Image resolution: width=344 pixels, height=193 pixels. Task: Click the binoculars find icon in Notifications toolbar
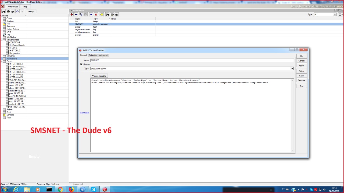coord(107,14)
